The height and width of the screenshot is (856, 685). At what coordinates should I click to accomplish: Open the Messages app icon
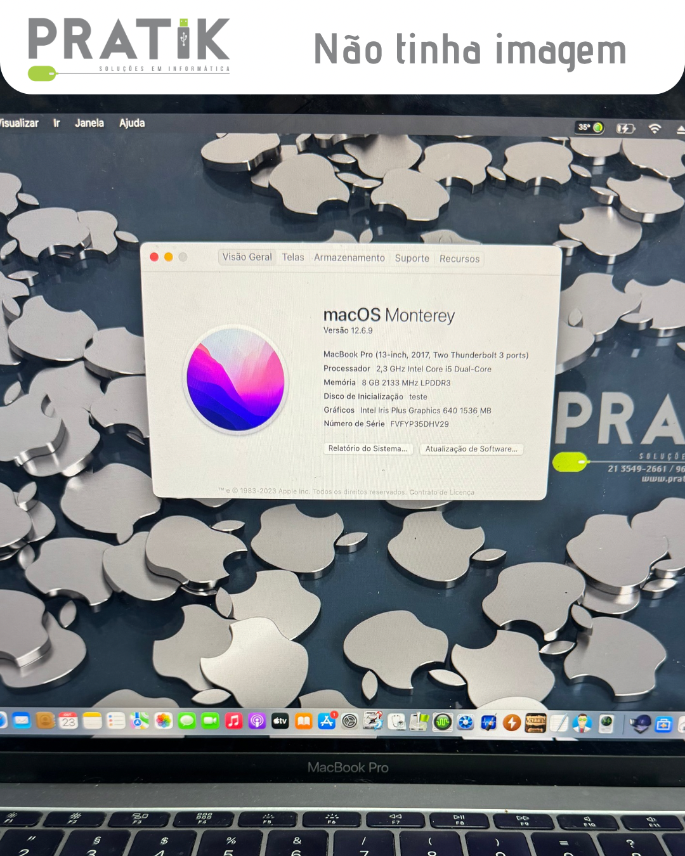pyautogui.click(x=187, y=721)
